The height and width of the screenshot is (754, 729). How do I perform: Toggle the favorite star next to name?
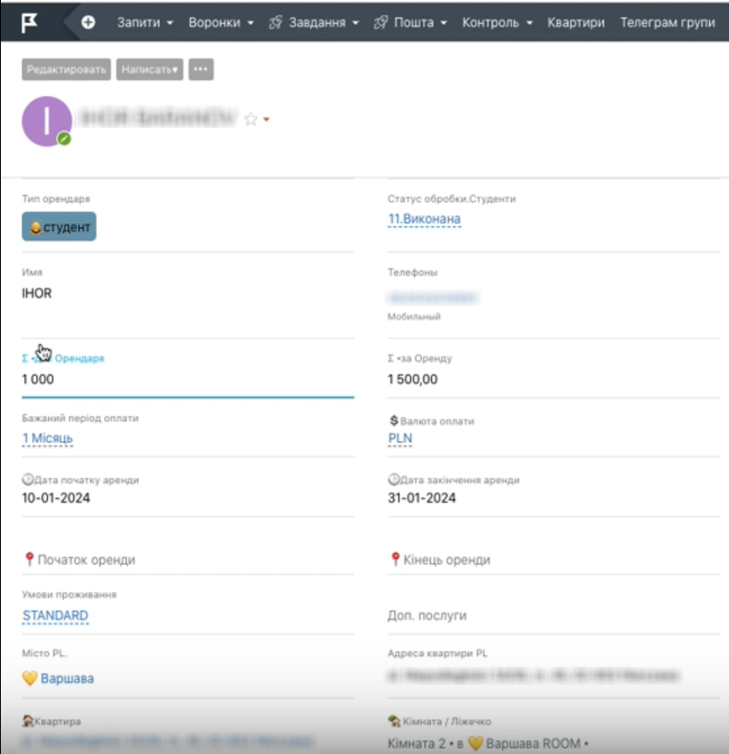[251, 120]
